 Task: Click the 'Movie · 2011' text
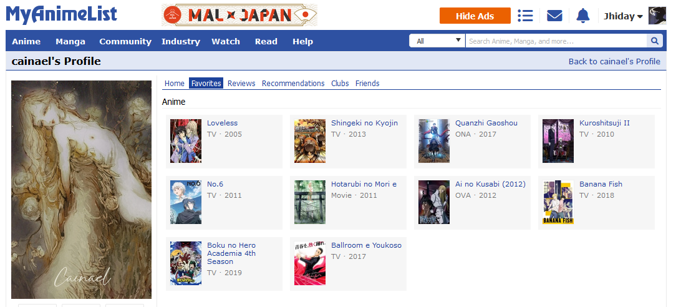tap(354, 196)
